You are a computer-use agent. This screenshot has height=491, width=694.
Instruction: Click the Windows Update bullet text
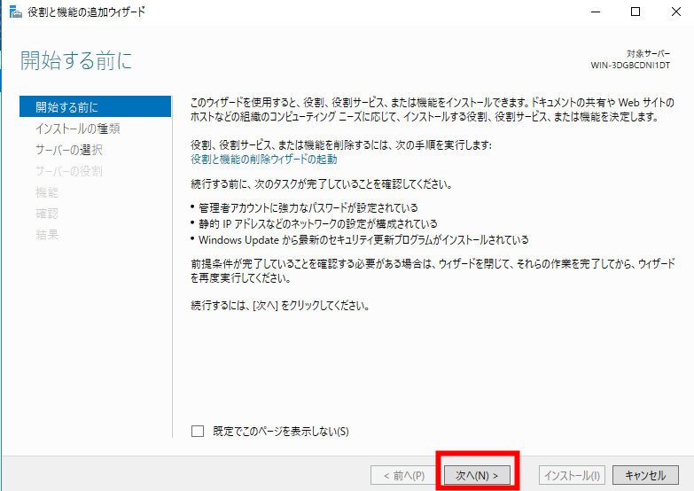click(x=363, y=240)
